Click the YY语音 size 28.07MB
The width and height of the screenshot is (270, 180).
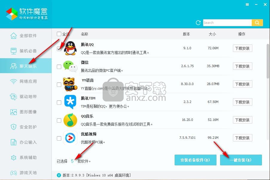coord(213,84)
